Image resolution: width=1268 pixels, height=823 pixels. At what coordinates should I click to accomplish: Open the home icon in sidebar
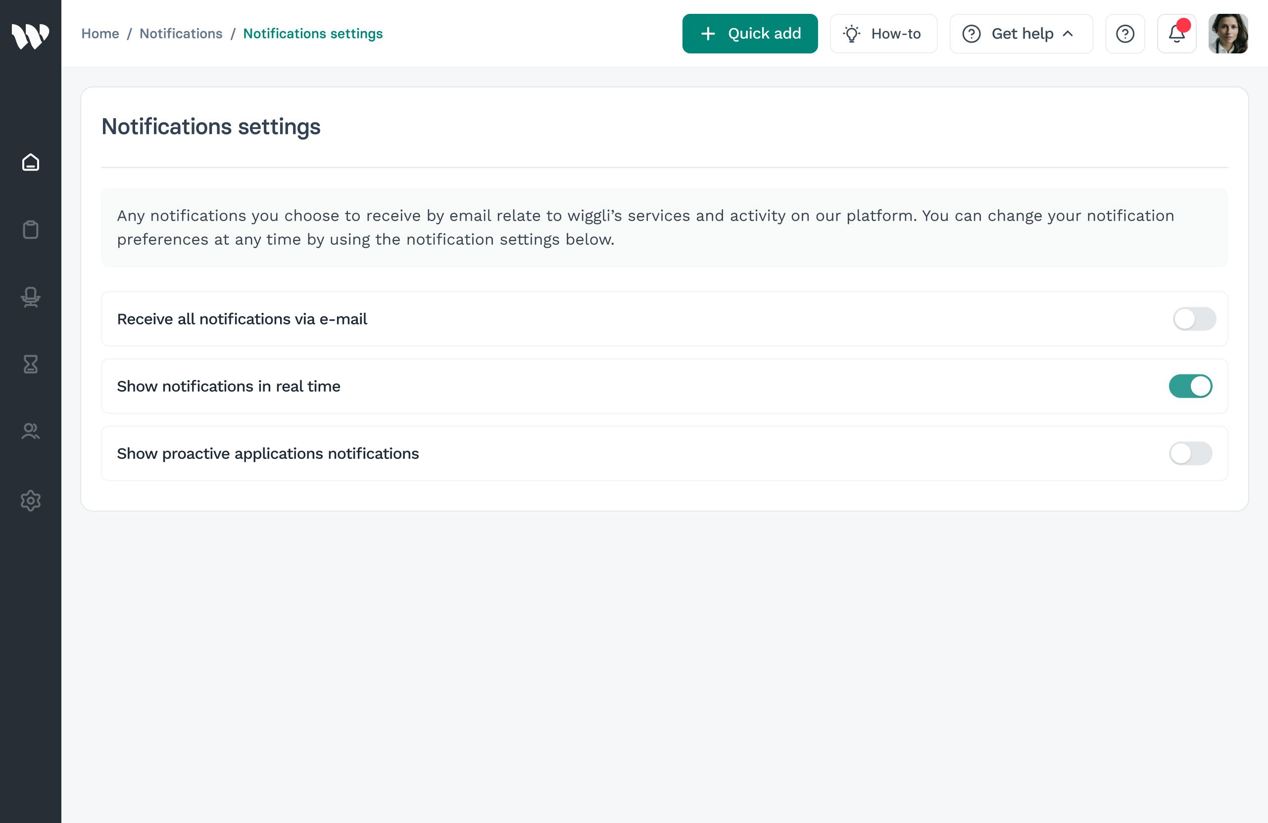click(x=30, y=162)
